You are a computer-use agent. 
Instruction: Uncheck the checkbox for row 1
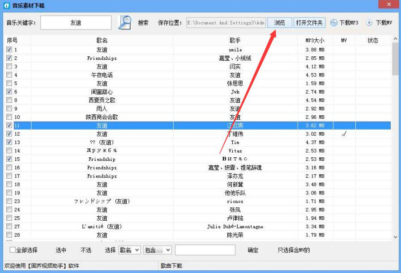[9, 49]
